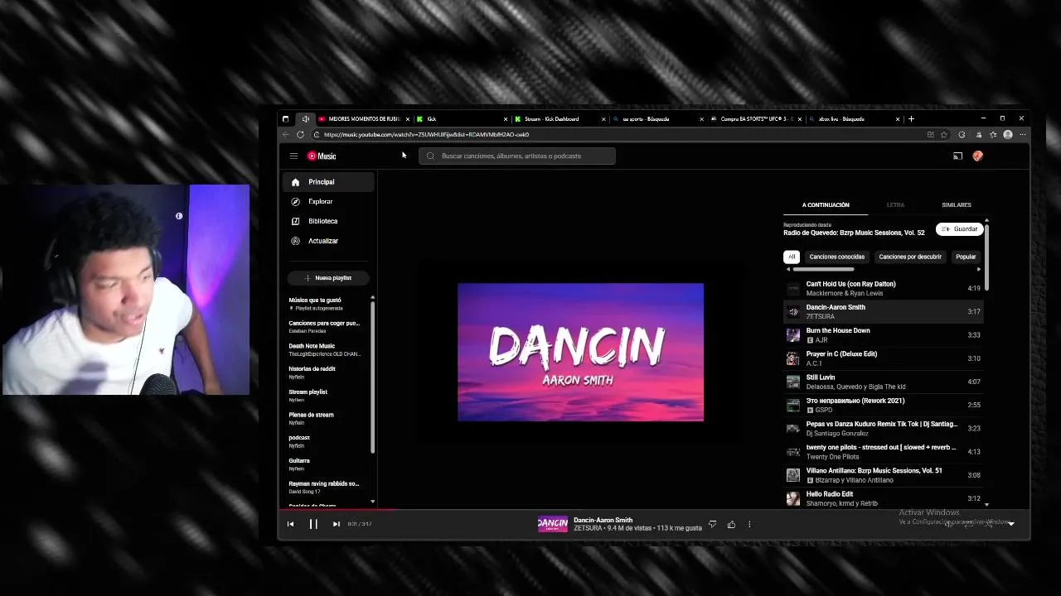Open browser settings and more menu
Screen dimensions: 1061x596
click(1022, 134)
